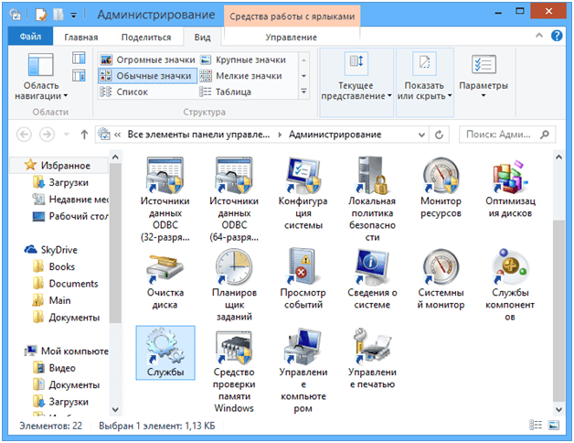The height and width of the screenshot is (443, 574).
Task: Open Текущее представление dropdown
Action: click(356, 91)
